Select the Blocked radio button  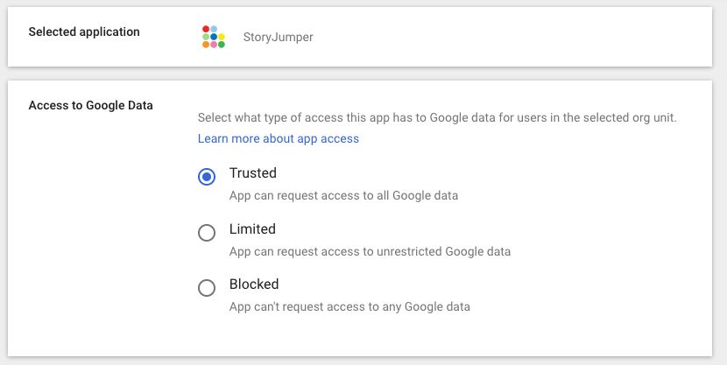coord(207,288)
